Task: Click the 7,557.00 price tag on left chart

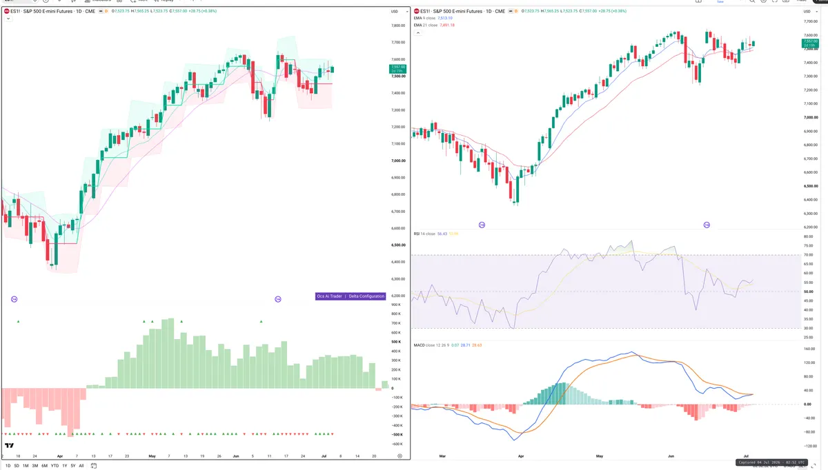Action: pyautogui.click(x=398, y=68)
